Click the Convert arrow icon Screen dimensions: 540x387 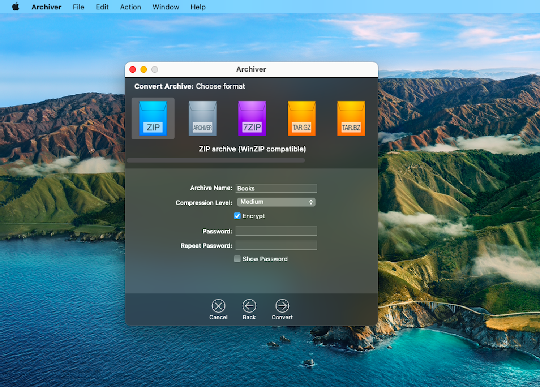click(x=282, y=306)
